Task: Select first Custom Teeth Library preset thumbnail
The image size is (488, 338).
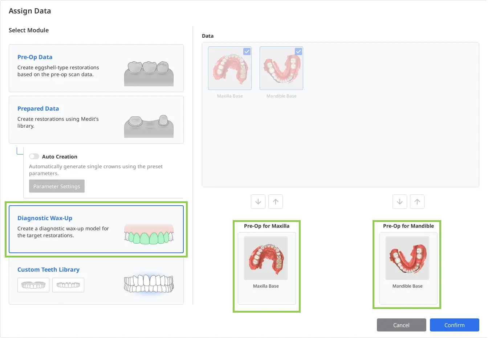Action: [33, 285]
